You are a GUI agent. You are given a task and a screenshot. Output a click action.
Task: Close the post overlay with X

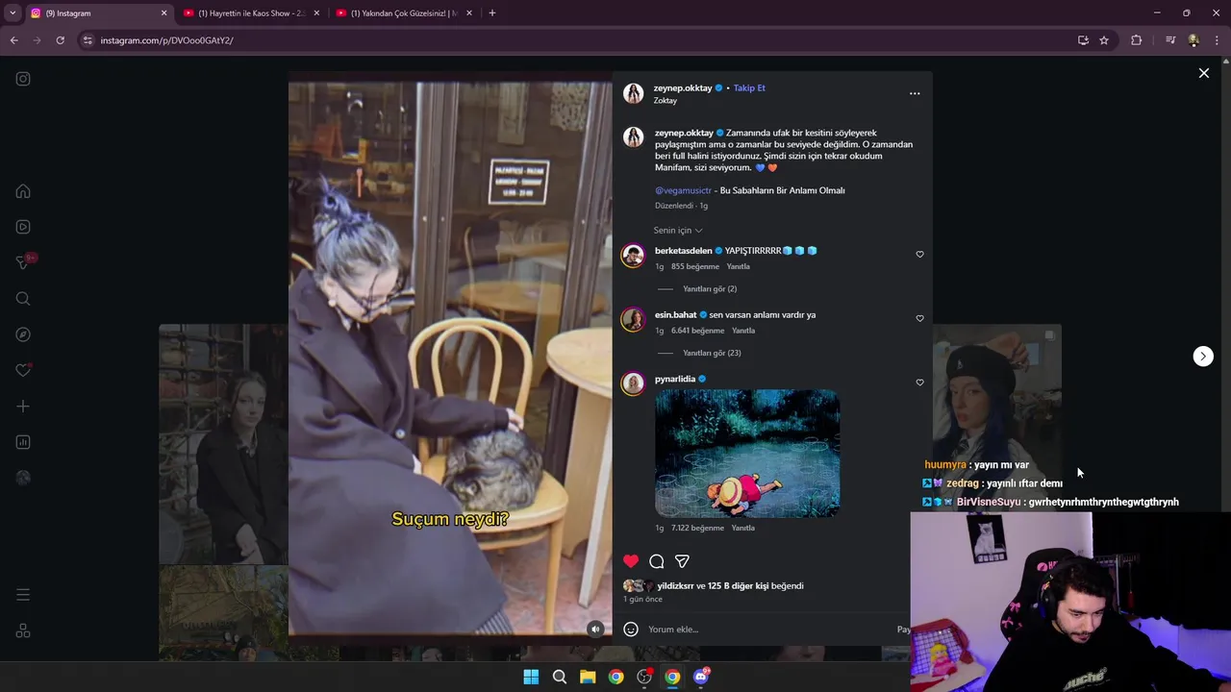point(1203,73)
